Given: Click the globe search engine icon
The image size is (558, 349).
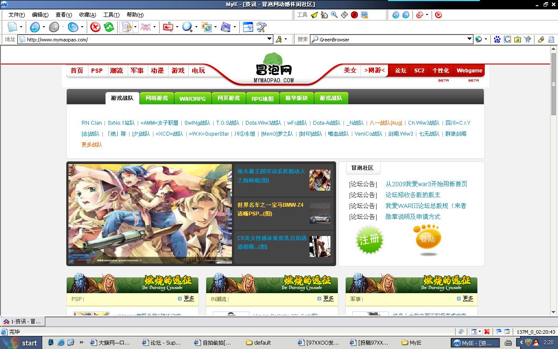Looking at the screenshot, I should tap(479, 39).
